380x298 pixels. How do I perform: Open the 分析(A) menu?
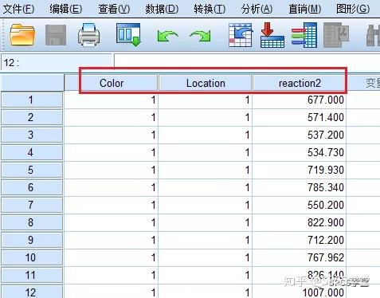257,9
